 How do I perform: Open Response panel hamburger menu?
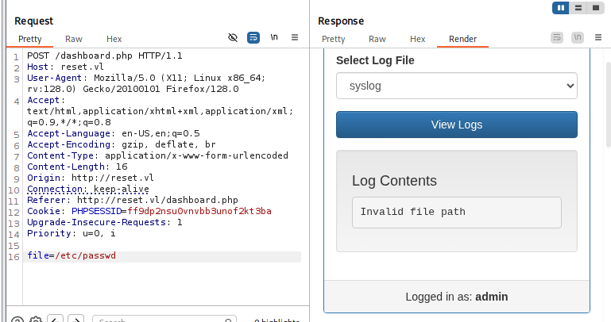pyautogui.click(x=598, y=37)
